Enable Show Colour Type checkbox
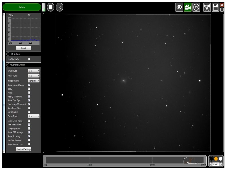Image resolution: width=229 pixels, height=171 pixels. [x=29, y=144]
